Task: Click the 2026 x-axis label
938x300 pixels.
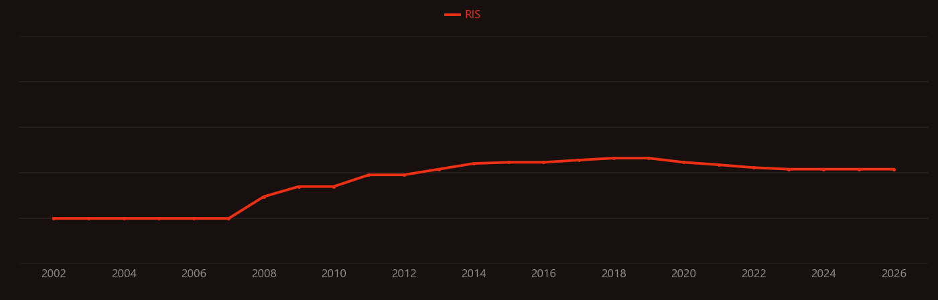Action: coord(894,274)
